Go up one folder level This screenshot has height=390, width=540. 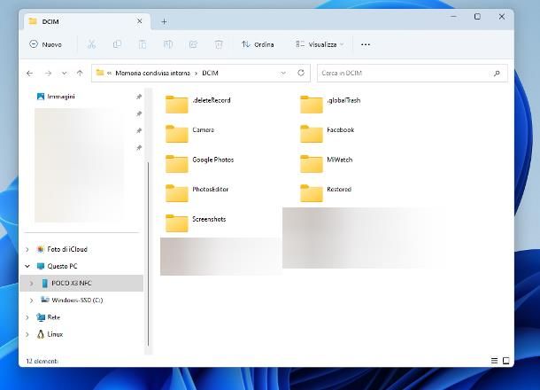[80, 73]
